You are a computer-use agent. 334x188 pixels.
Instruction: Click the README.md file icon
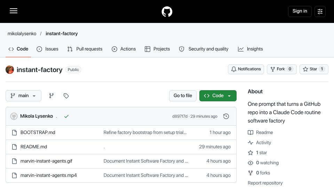14,147
